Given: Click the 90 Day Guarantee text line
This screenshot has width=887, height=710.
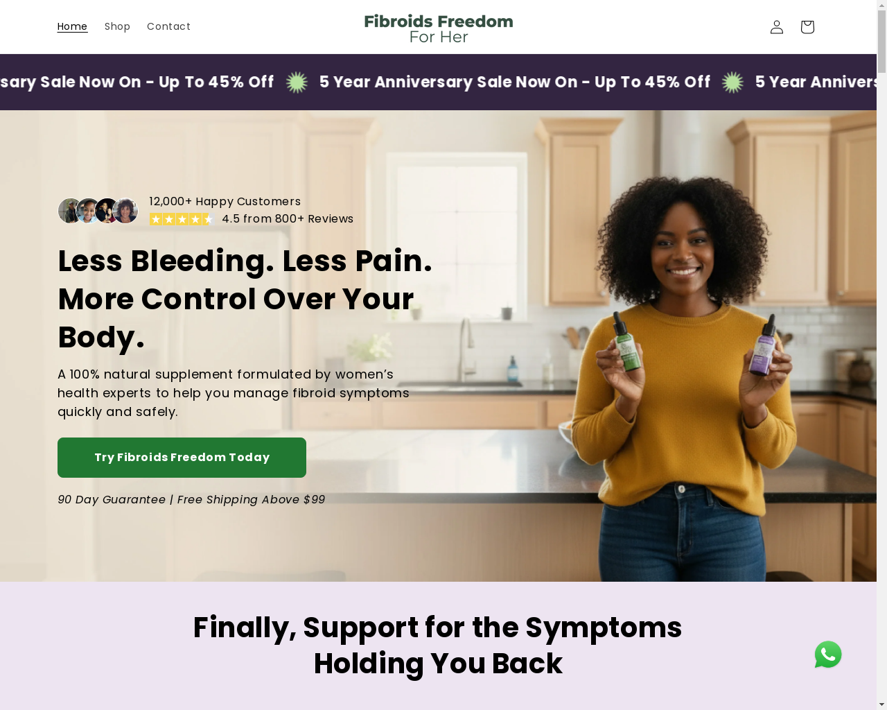Looking at the screenshot, I should coord(191,500).
